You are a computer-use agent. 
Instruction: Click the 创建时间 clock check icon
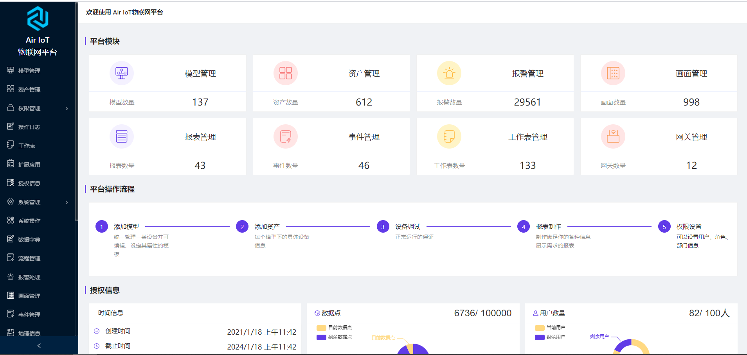coord(97,331)
